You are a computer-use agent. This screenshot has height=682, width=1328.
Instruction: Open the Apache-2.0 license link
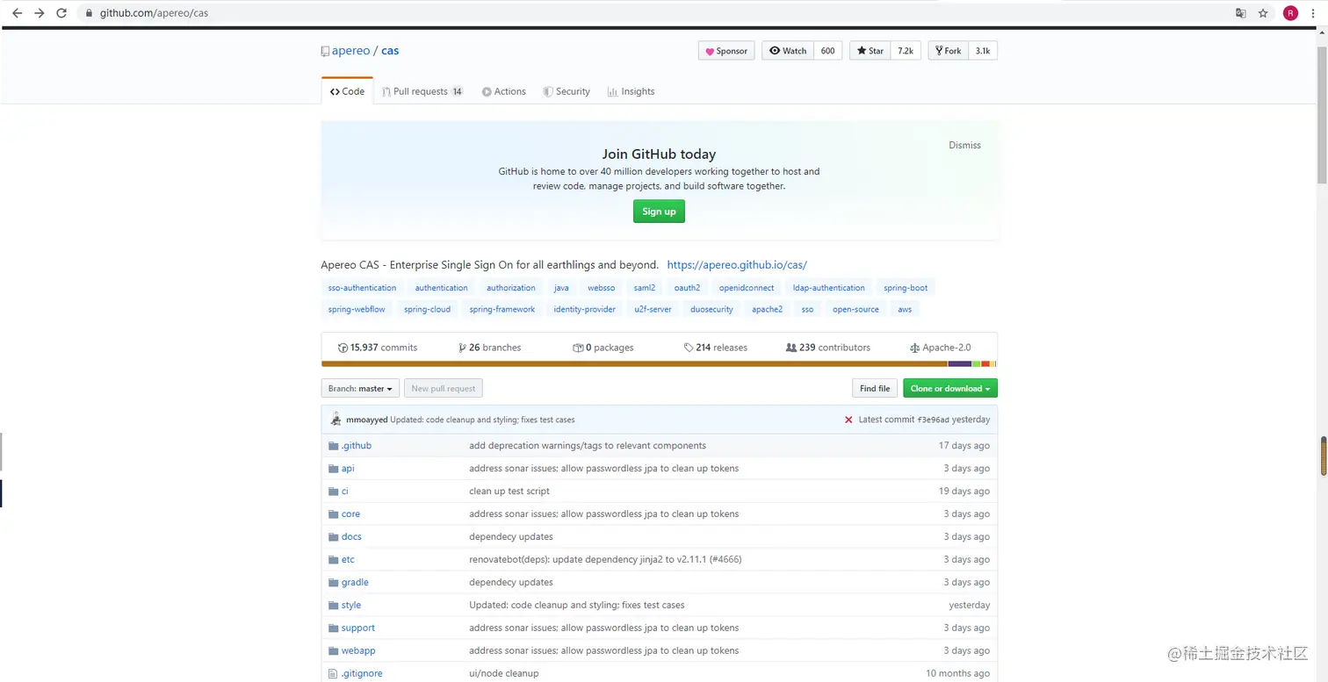(x=942, y=348)
